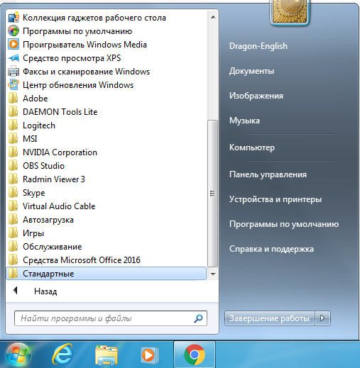Click the Найти программы и файлы search box

point(111,318)
